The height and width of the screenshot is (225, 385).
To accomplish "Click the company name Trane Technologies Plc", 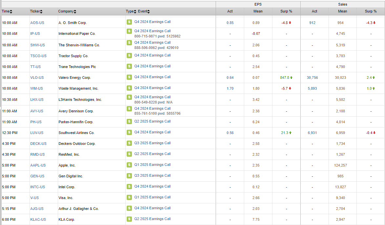I will point(77,67).
